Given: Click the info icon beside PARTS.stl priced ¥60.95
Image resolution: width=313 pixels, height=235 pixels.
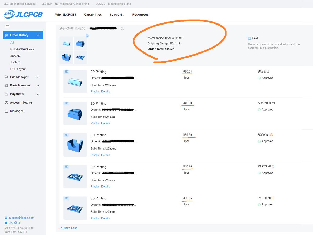Looking at the screenshot, I should pyautogui.click(x=273, y=198).
